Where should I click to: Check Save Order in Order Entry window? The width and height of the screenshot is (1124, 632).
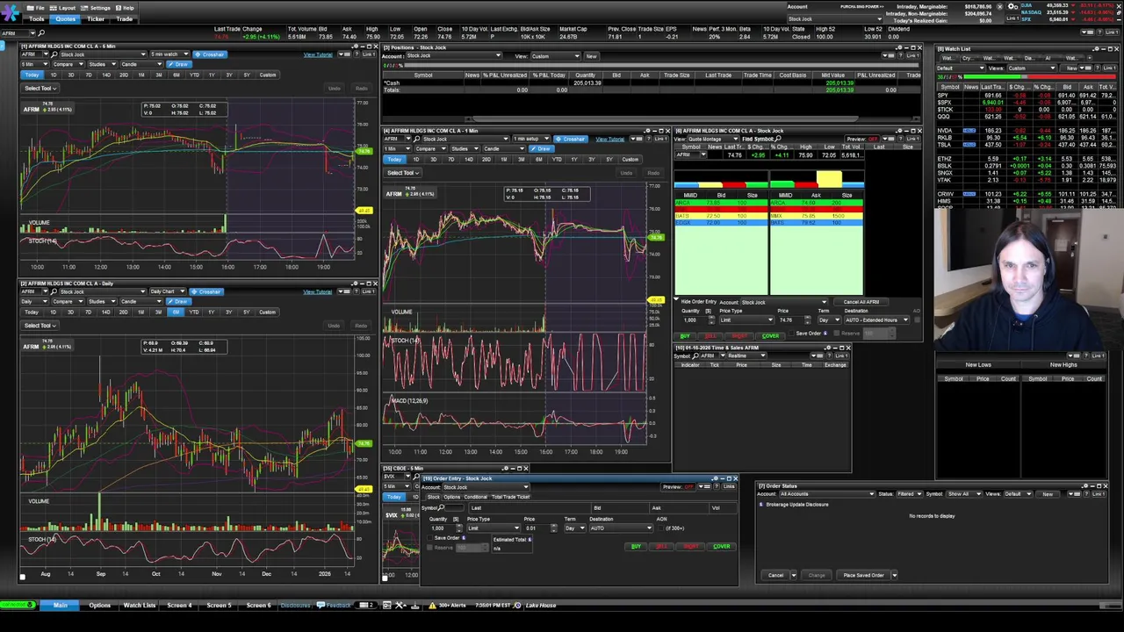(429, 538)
